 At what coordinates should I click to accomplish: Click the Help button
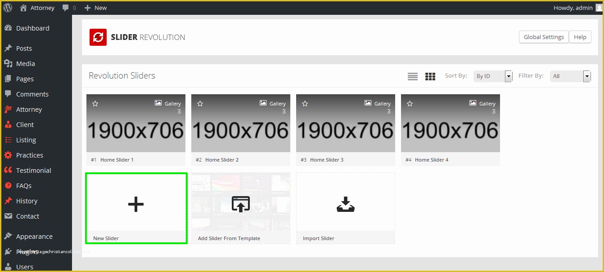580,37
